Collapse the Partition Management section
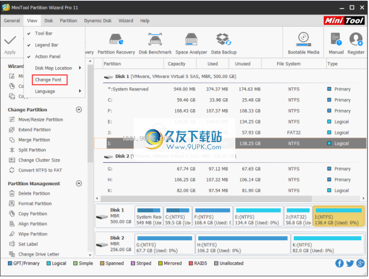Image resolution: width=369 pixels, height=279 pixels. 79,183
